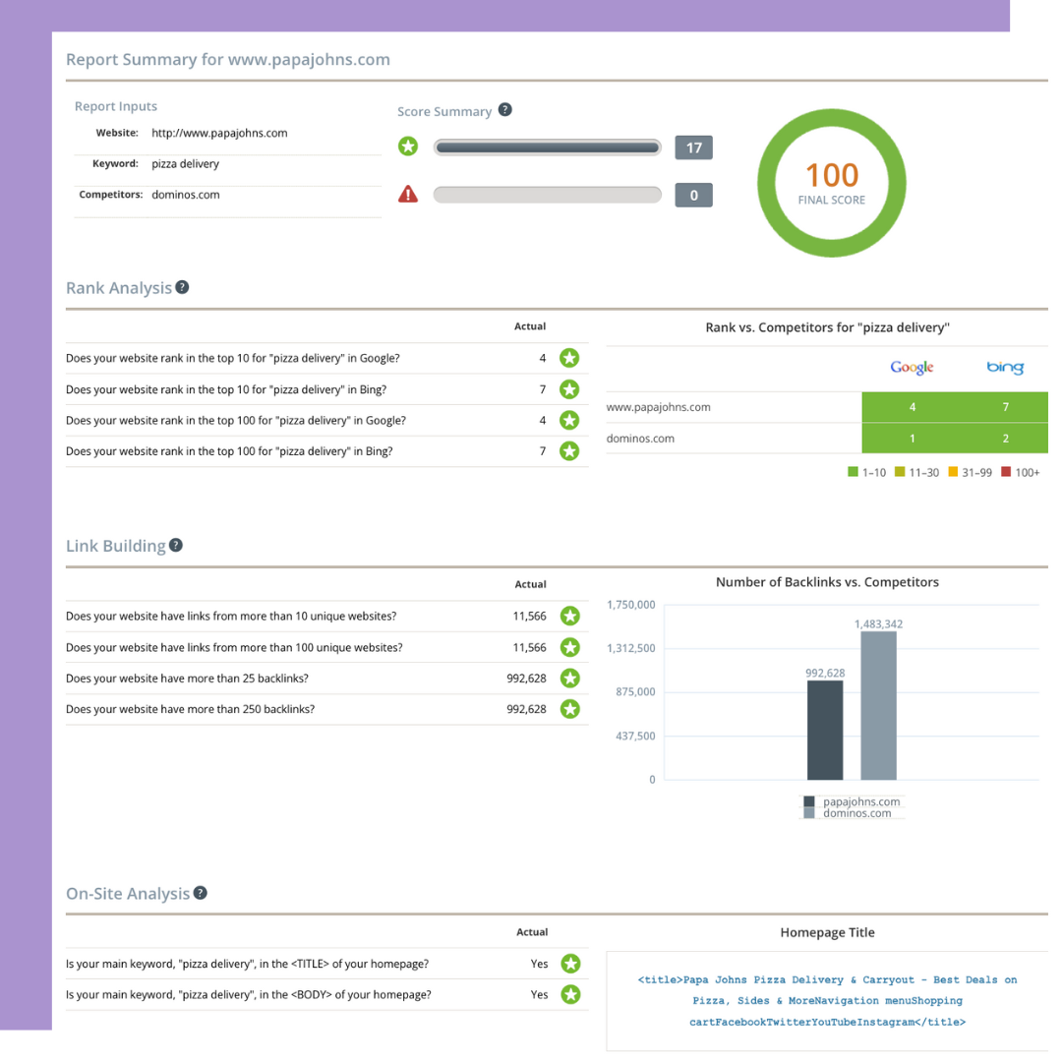Click the star next to Google top 10 rank
Screen dimensions: 1062x1062
click(x=569, y=358)
